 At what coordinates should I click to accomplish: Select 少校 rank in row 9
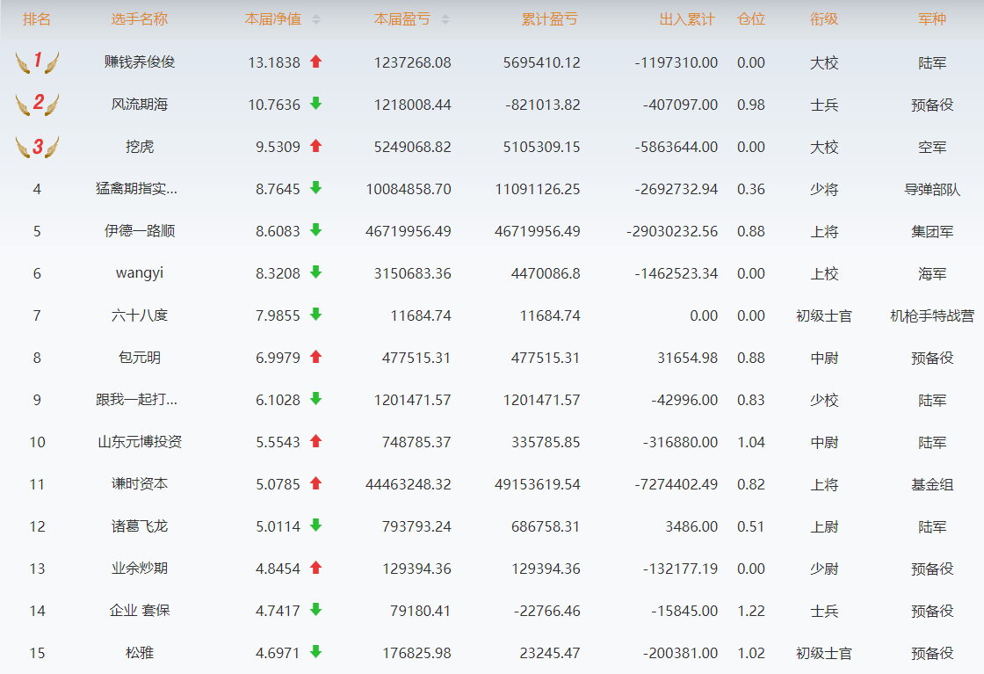[x=824, y=401]
